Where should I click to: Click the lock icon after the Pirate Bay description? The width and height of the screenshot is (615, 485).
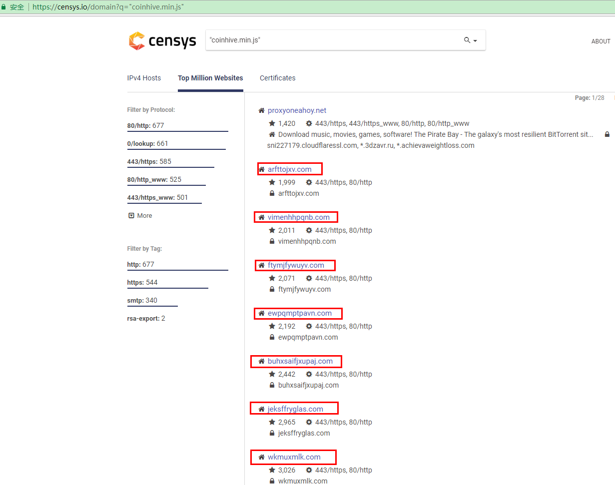tap(607, 134)
